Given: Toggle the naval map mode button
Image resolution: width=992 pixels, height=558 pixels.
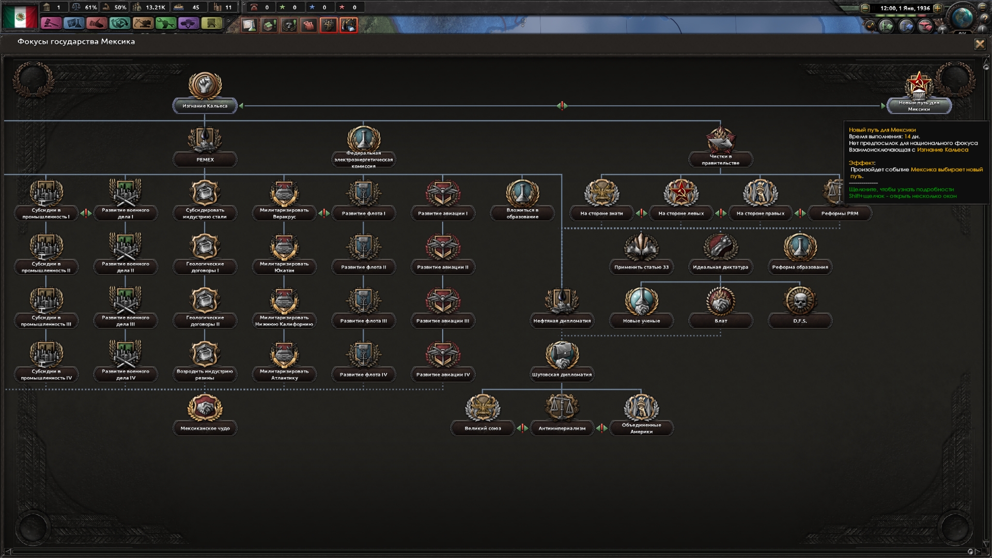Looking at the screenshot, I should click(x=905, y=25).
